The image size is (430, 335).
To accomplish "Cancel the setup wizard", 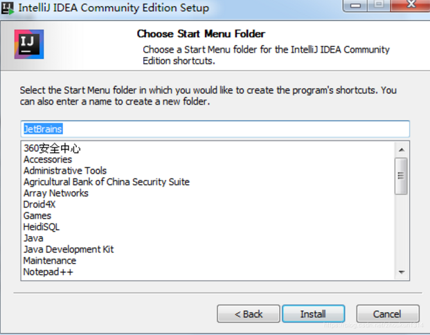I will 387,314.
